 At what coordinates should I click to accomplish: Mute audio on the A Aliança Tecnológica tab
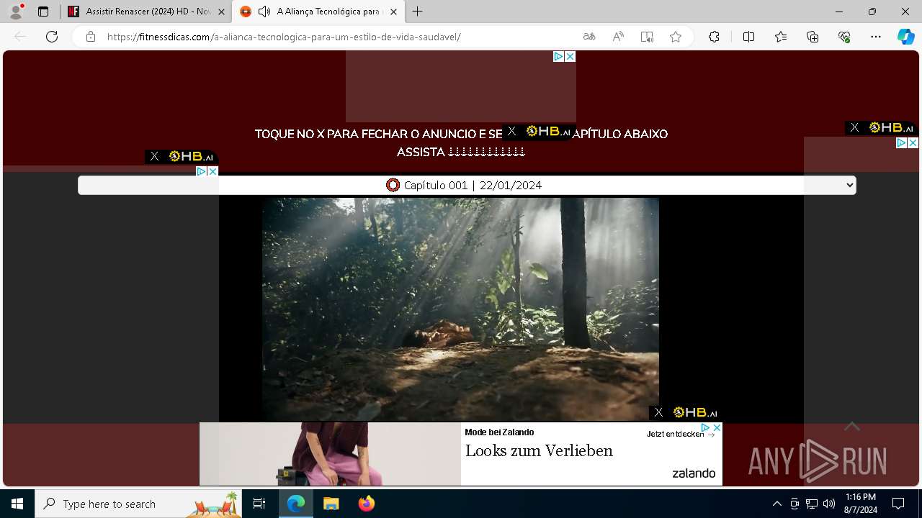(x=264, y=12)
